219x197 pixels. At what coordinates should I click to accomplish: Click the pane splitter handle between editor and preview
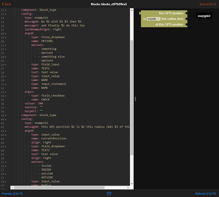pos(135,99)
